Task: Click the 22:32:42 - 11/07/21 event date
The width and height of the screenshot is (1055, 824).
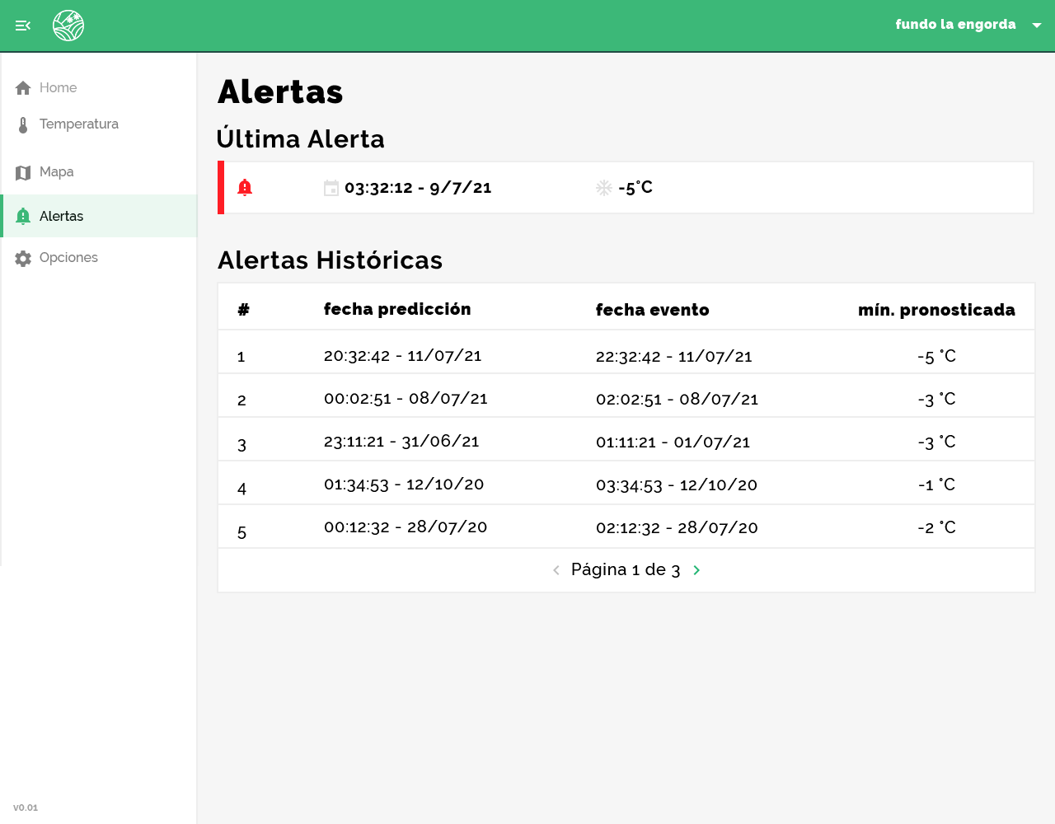Action: pyautogui.click(x=673, y=357)
